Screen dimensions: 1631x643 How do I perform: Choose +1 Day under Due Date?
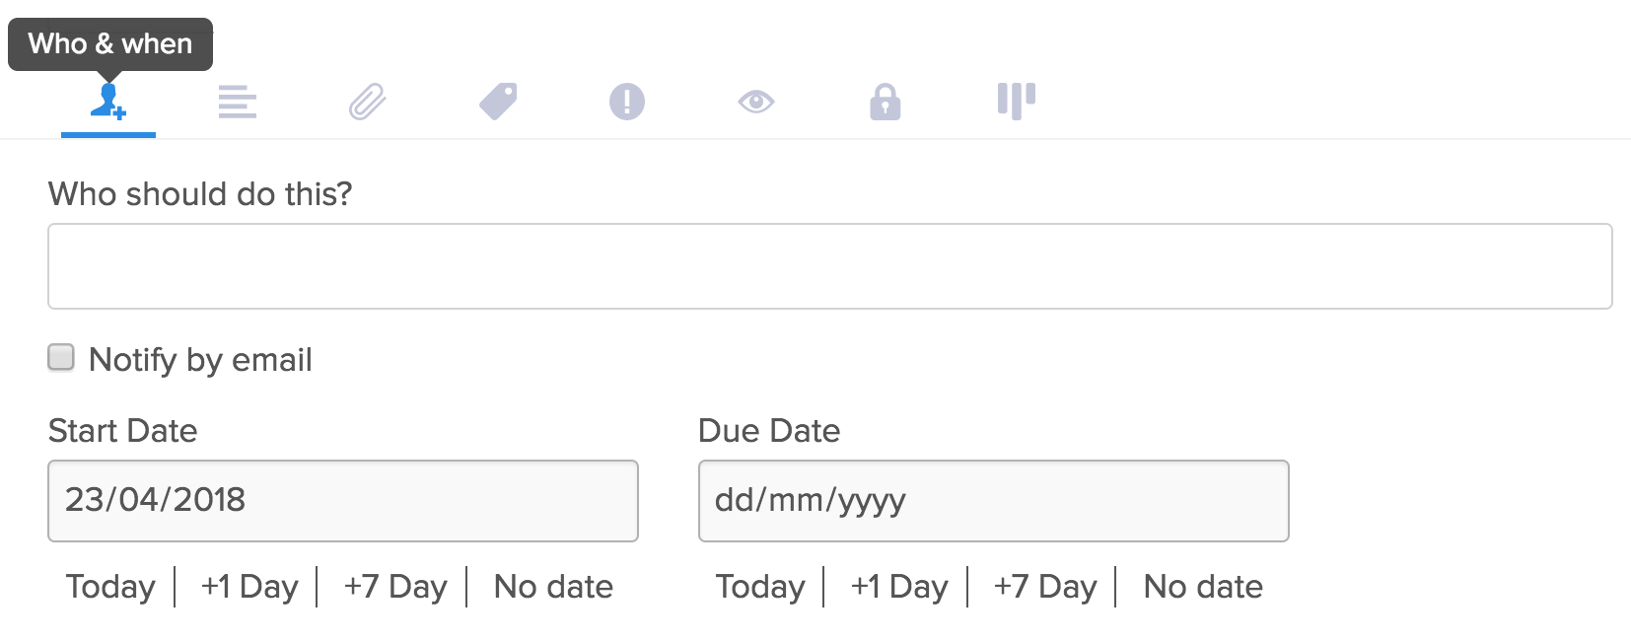(x=899, y=587)
